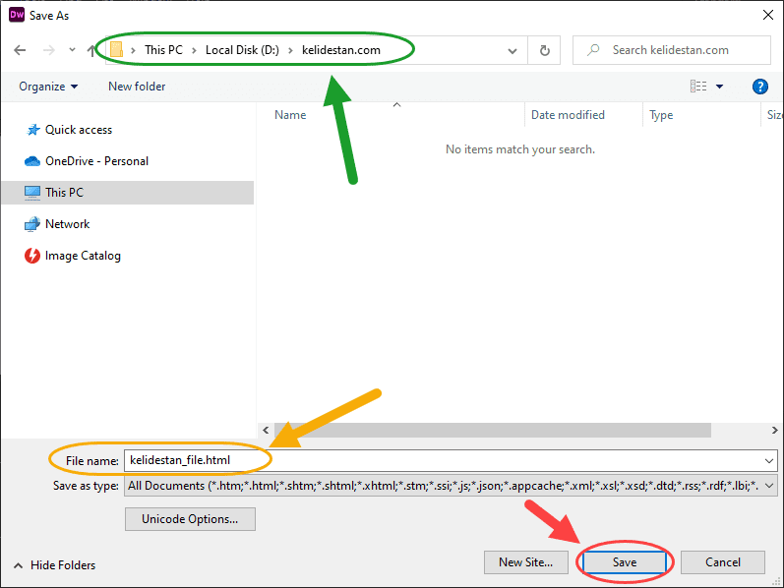Sort by the Type column
Image resolution: width=784 pixels, height=588 pixels.
[661, 115]
